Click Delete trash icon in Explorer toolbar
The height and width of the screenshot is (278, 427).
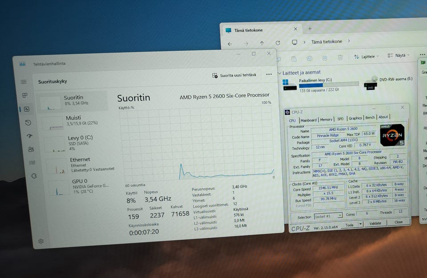pos(340,57)
